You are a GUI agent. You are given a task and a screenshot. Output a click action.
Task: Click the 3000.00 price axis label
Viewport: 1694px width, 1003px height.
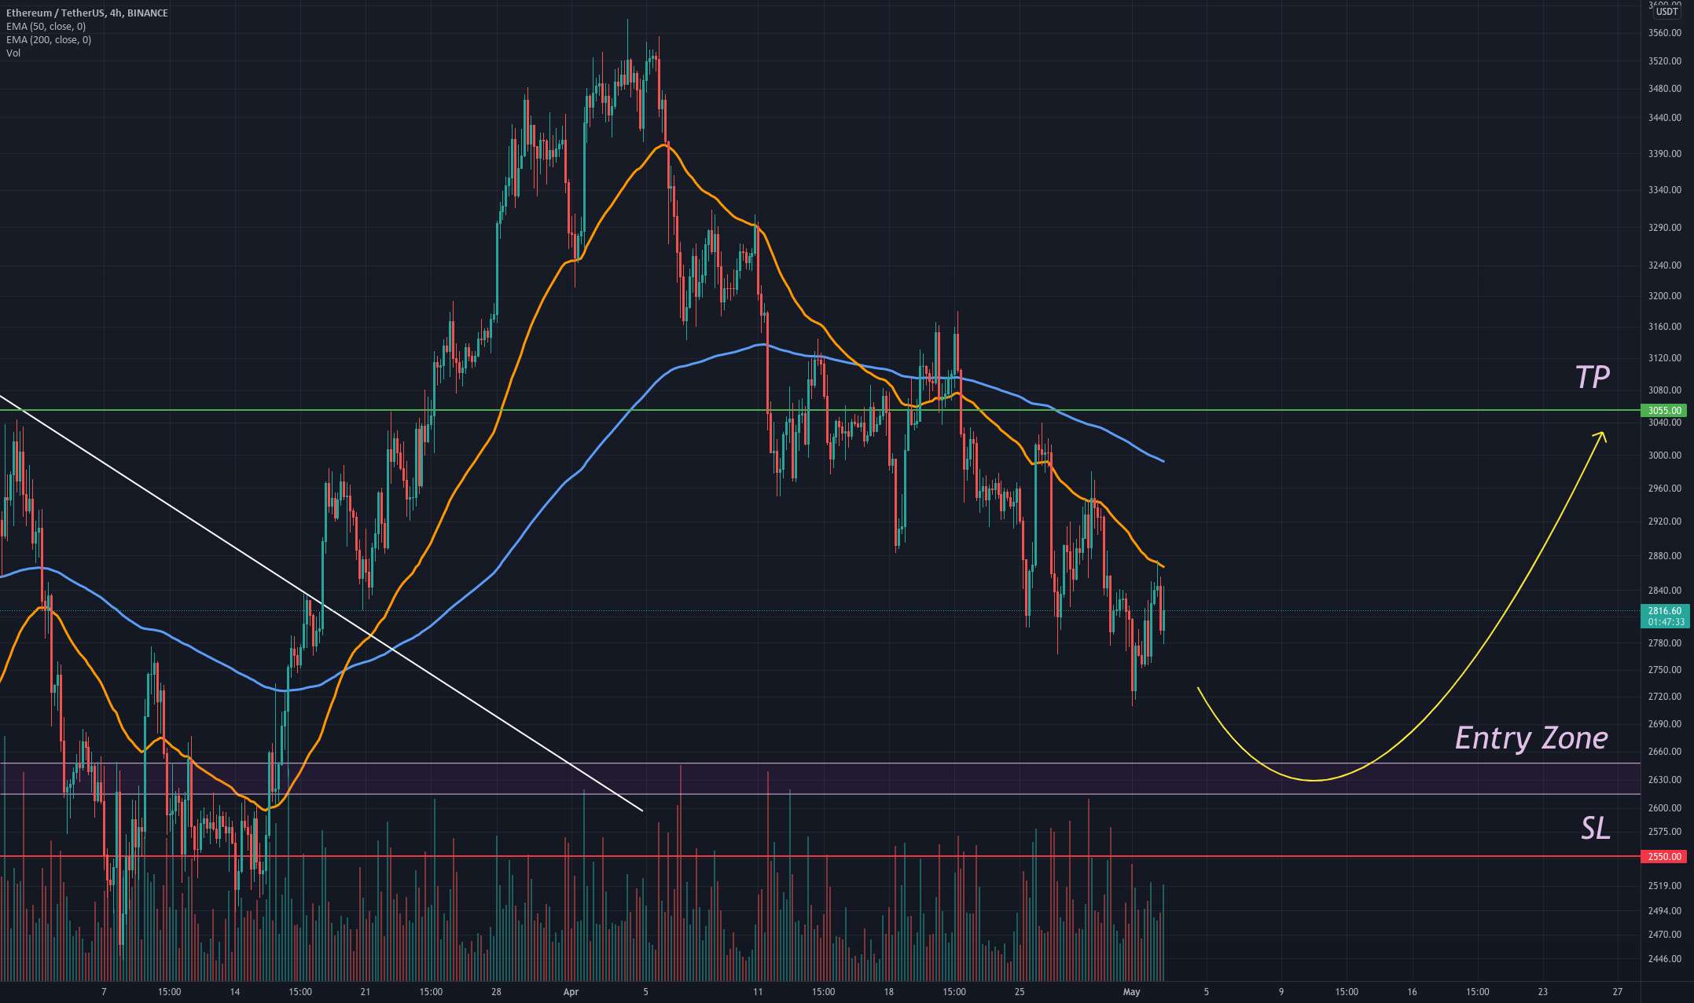point(1664,456)
